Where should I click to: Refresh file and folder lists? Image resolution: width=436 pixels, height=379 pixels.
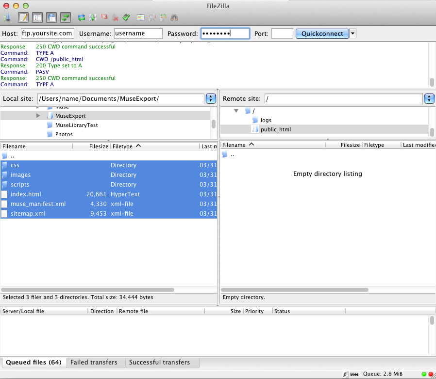pyautogui.click(x=82, y=17)
